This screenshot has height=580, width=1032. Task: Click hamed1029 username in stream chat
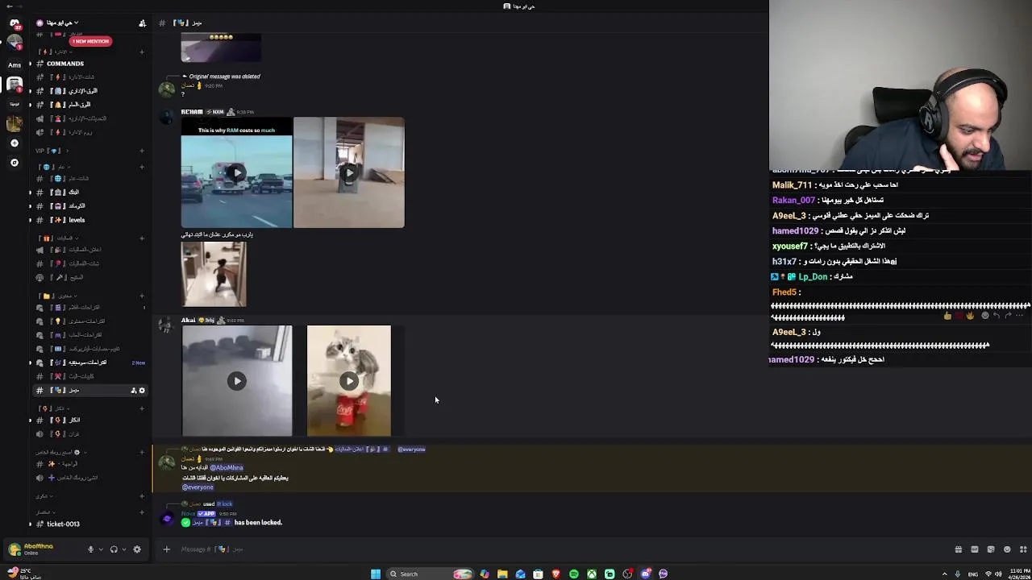793,231
